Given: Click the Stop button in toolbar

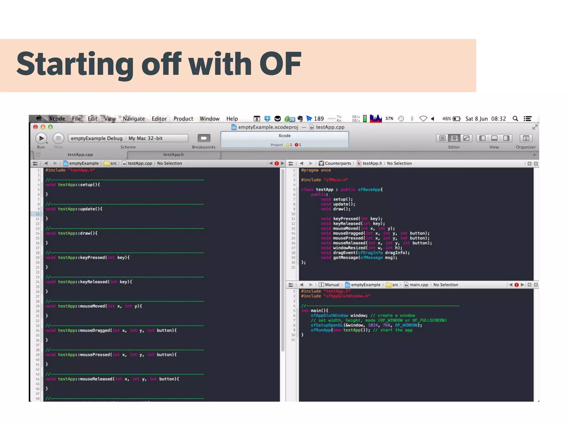Looking at the screenshot, I should [58, 138].
